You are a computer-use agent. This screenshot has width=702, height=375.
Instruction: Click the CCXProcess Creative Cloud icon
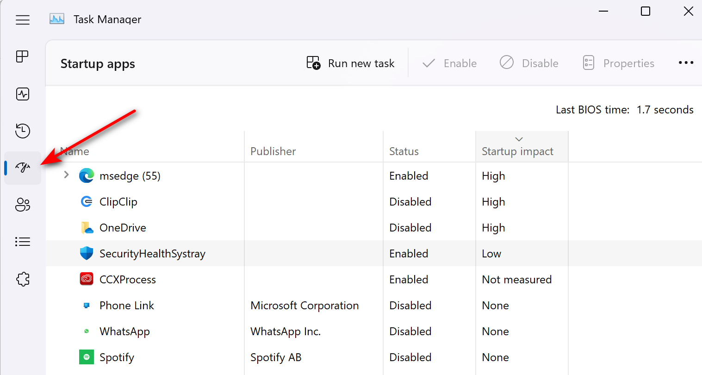click(87, 279)
